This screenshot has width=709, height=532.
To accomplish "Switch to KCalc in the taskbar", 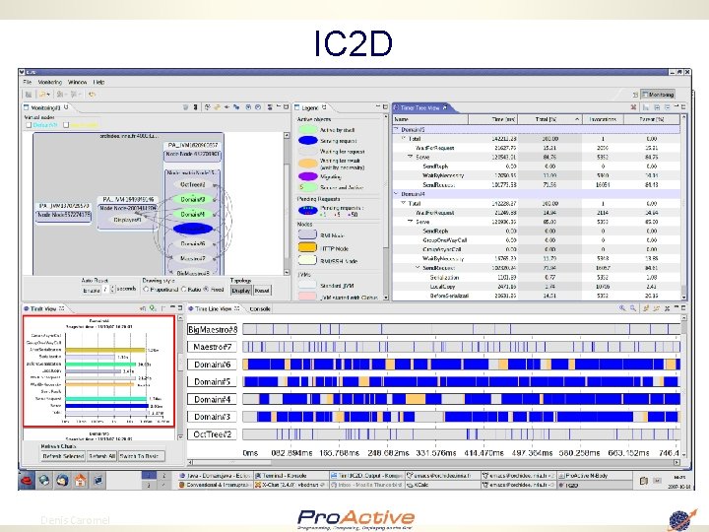I will pyautogui.click(x=441, y=485).
